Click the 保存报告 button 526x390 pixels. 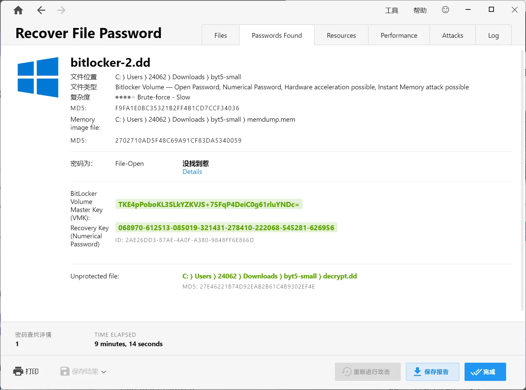coord(432,372)
